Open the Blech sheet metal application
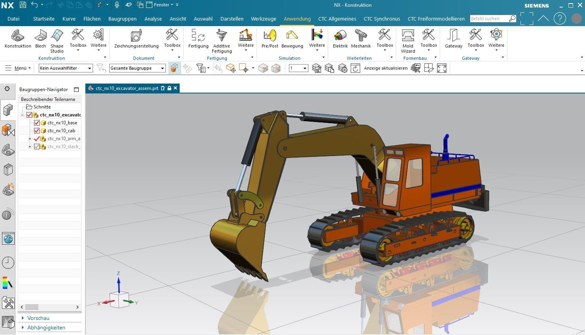The image size is (585, 335). tap(40, 39)
